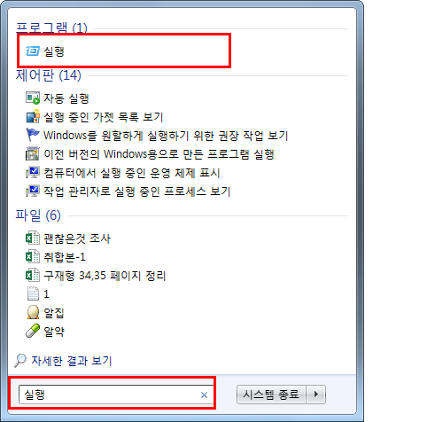Screen dimensions: 435x422
Task: Click the flag icon for Windows 권장 작업
Action: [33, 135]
